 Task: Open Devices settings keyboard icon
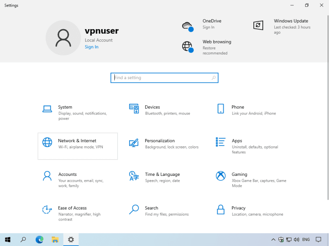coord(134,109)
